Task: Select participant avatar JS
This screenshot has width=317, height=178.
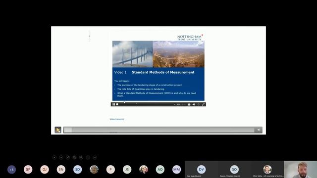Action: point(127,170)
